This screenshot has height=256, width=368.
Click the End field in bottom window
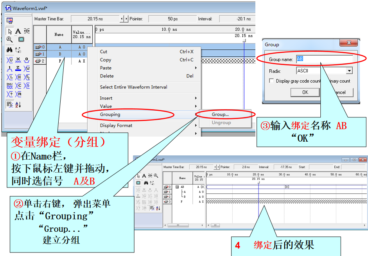[x=353, y=167]
